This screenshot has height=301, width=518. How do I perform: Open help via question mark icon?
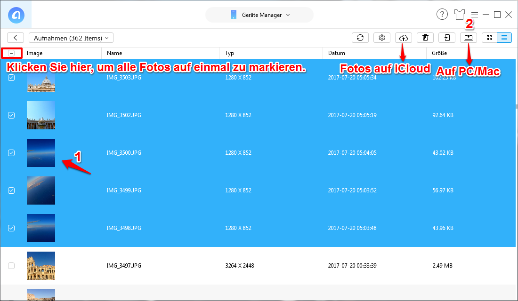pos(442,14)
